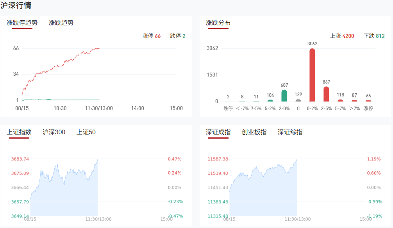Open the 深证综指 tab
Image resolution: width=393 pixels, height=228 pixels.
(x=290, y=132)
